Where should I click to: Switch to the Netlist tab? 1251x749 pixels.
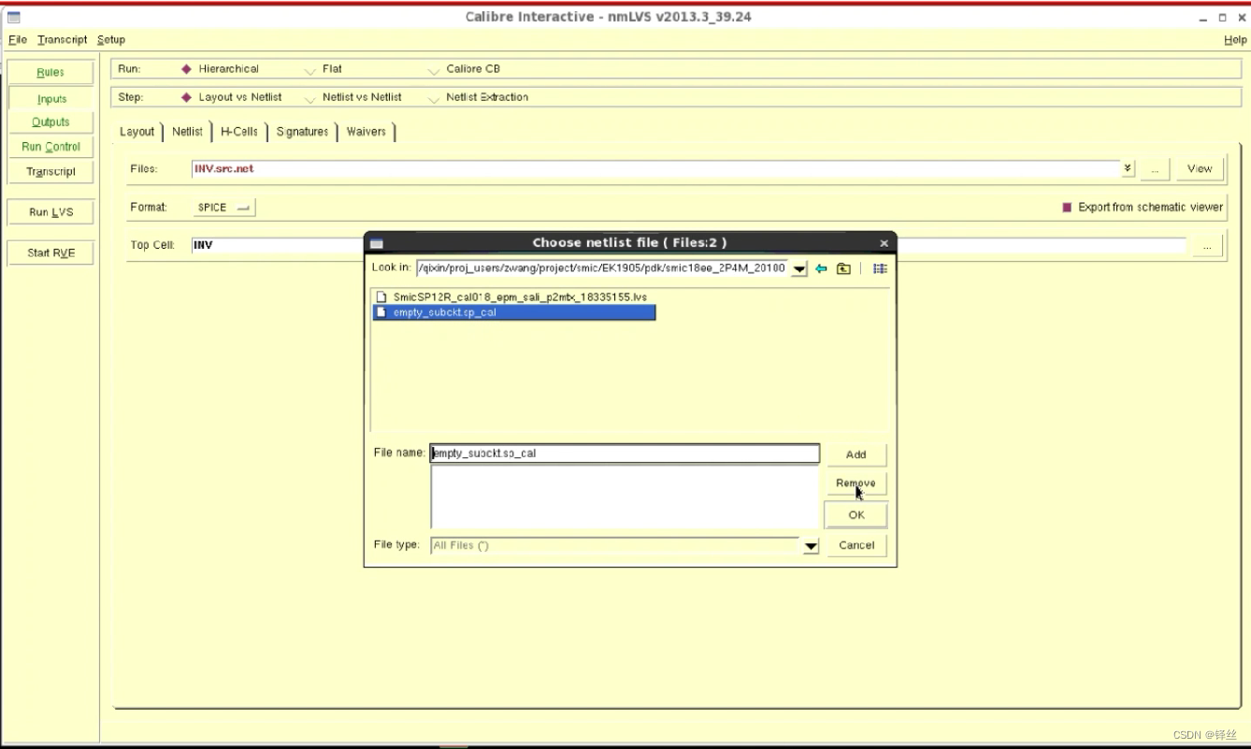point(187,132)
